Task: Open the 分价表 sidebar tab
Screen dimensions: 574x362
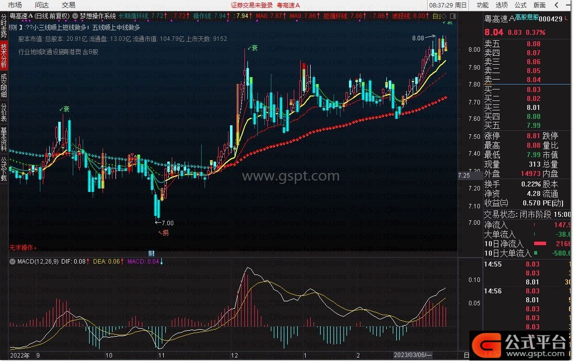Action: tap(3, 112)
